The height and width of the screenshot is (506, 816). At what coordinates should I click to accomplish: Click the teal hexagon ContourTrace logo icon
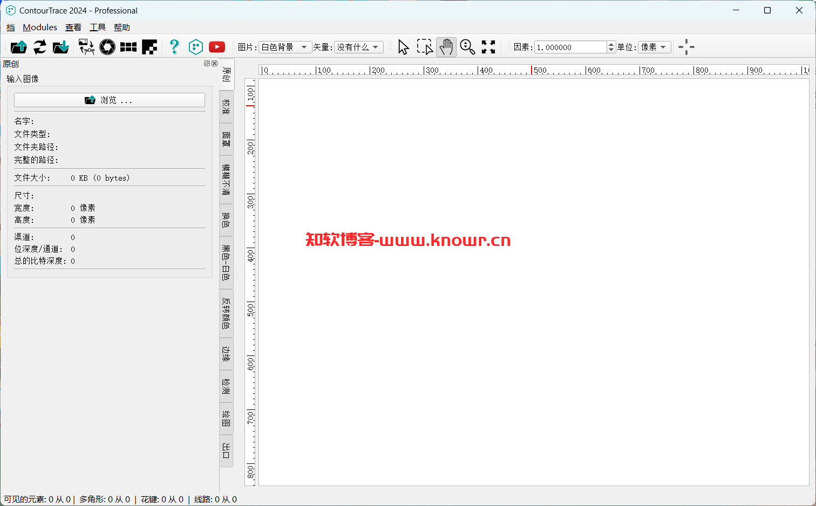[x=196, y=47]
